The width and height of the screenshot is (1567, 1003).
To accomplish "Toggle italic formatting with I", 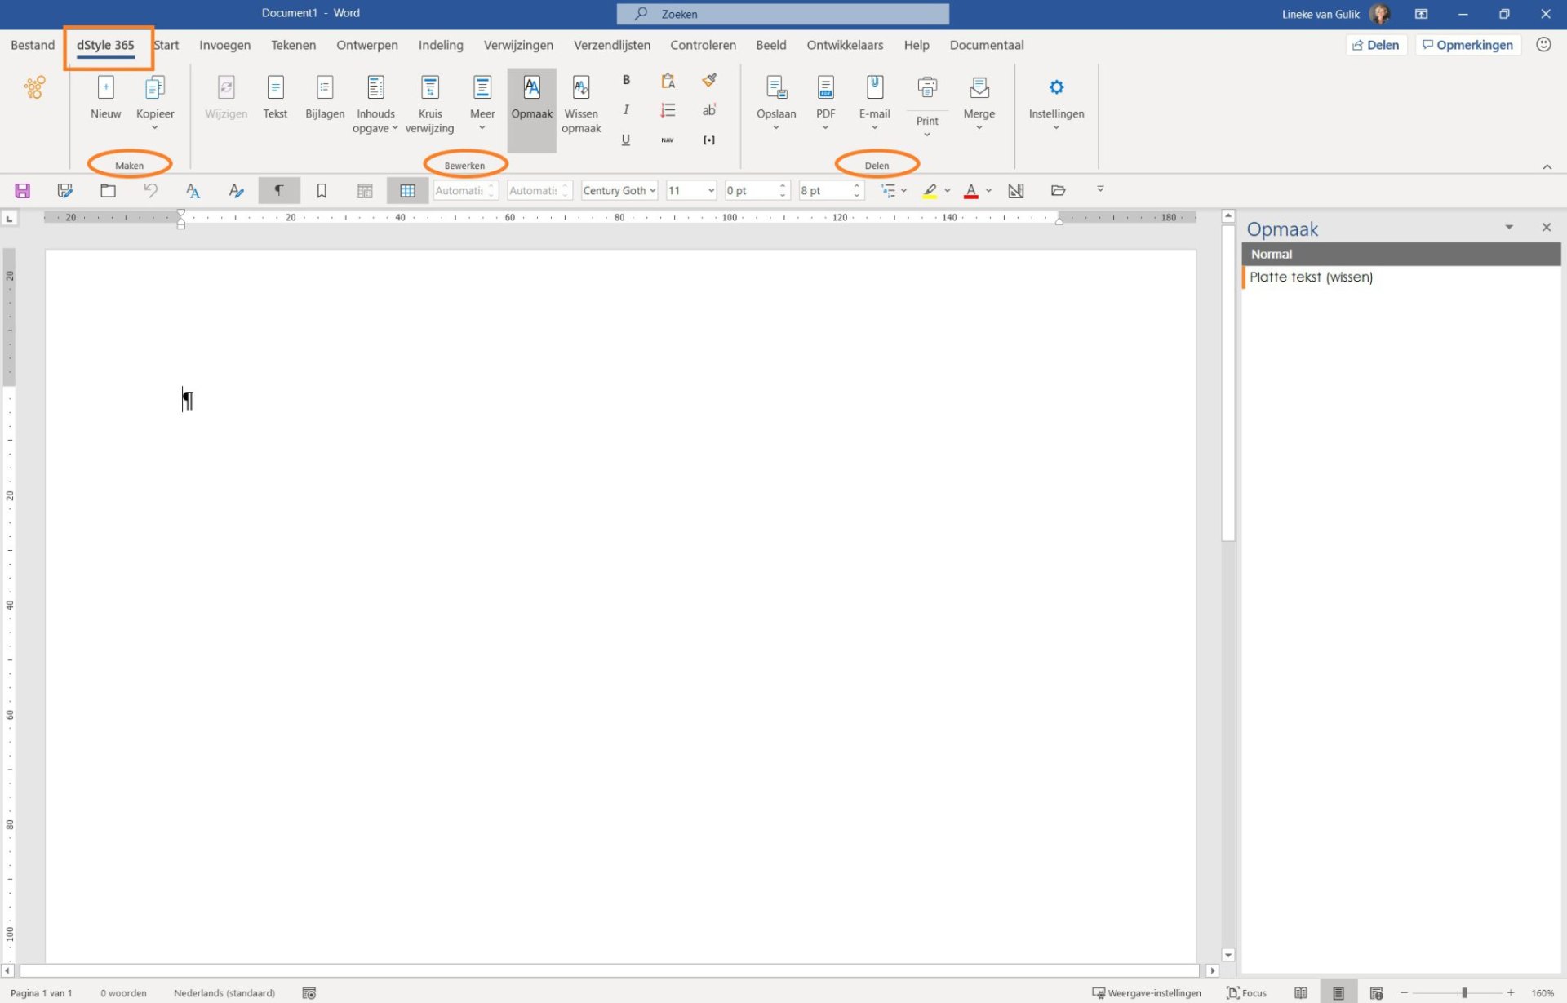I will 626,110.
